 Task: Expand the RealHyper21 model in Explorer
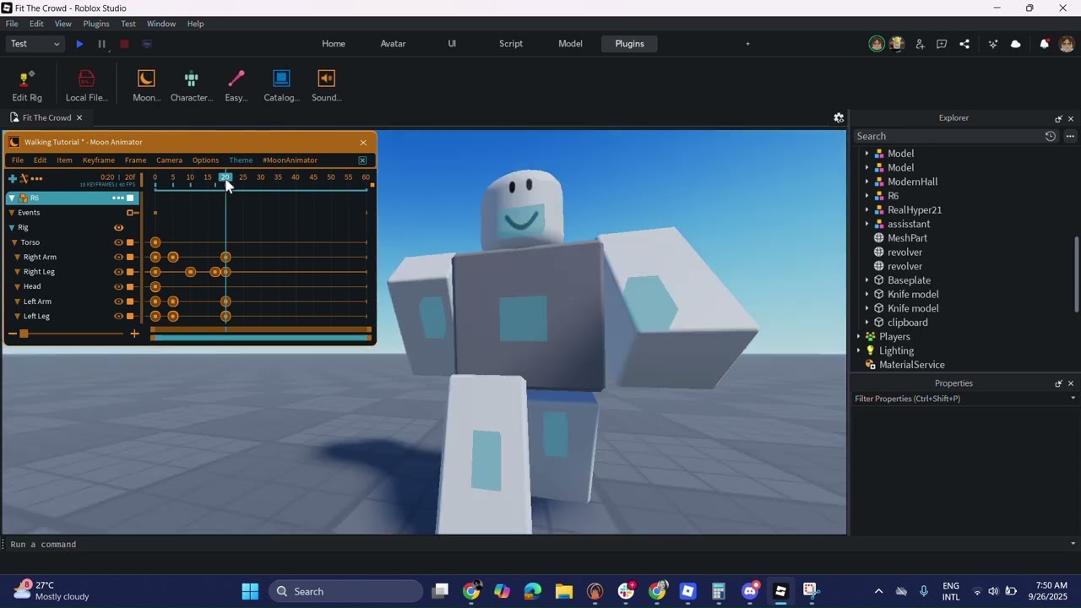866,209
